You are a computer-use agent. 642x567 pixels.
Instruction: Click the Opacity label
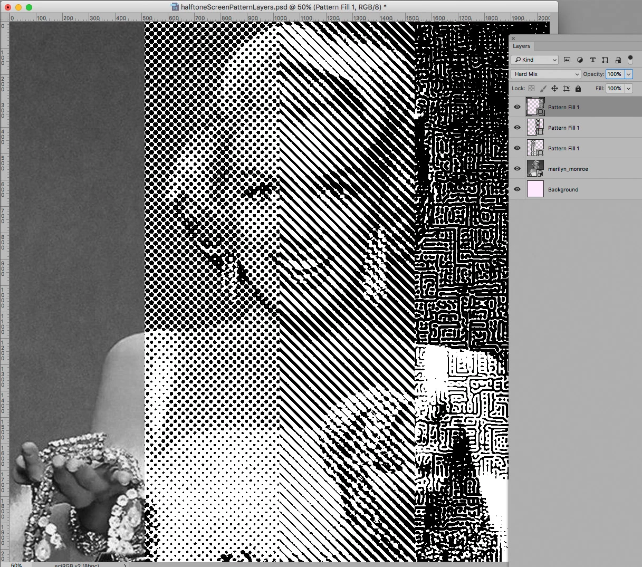[x=593, y=74]
